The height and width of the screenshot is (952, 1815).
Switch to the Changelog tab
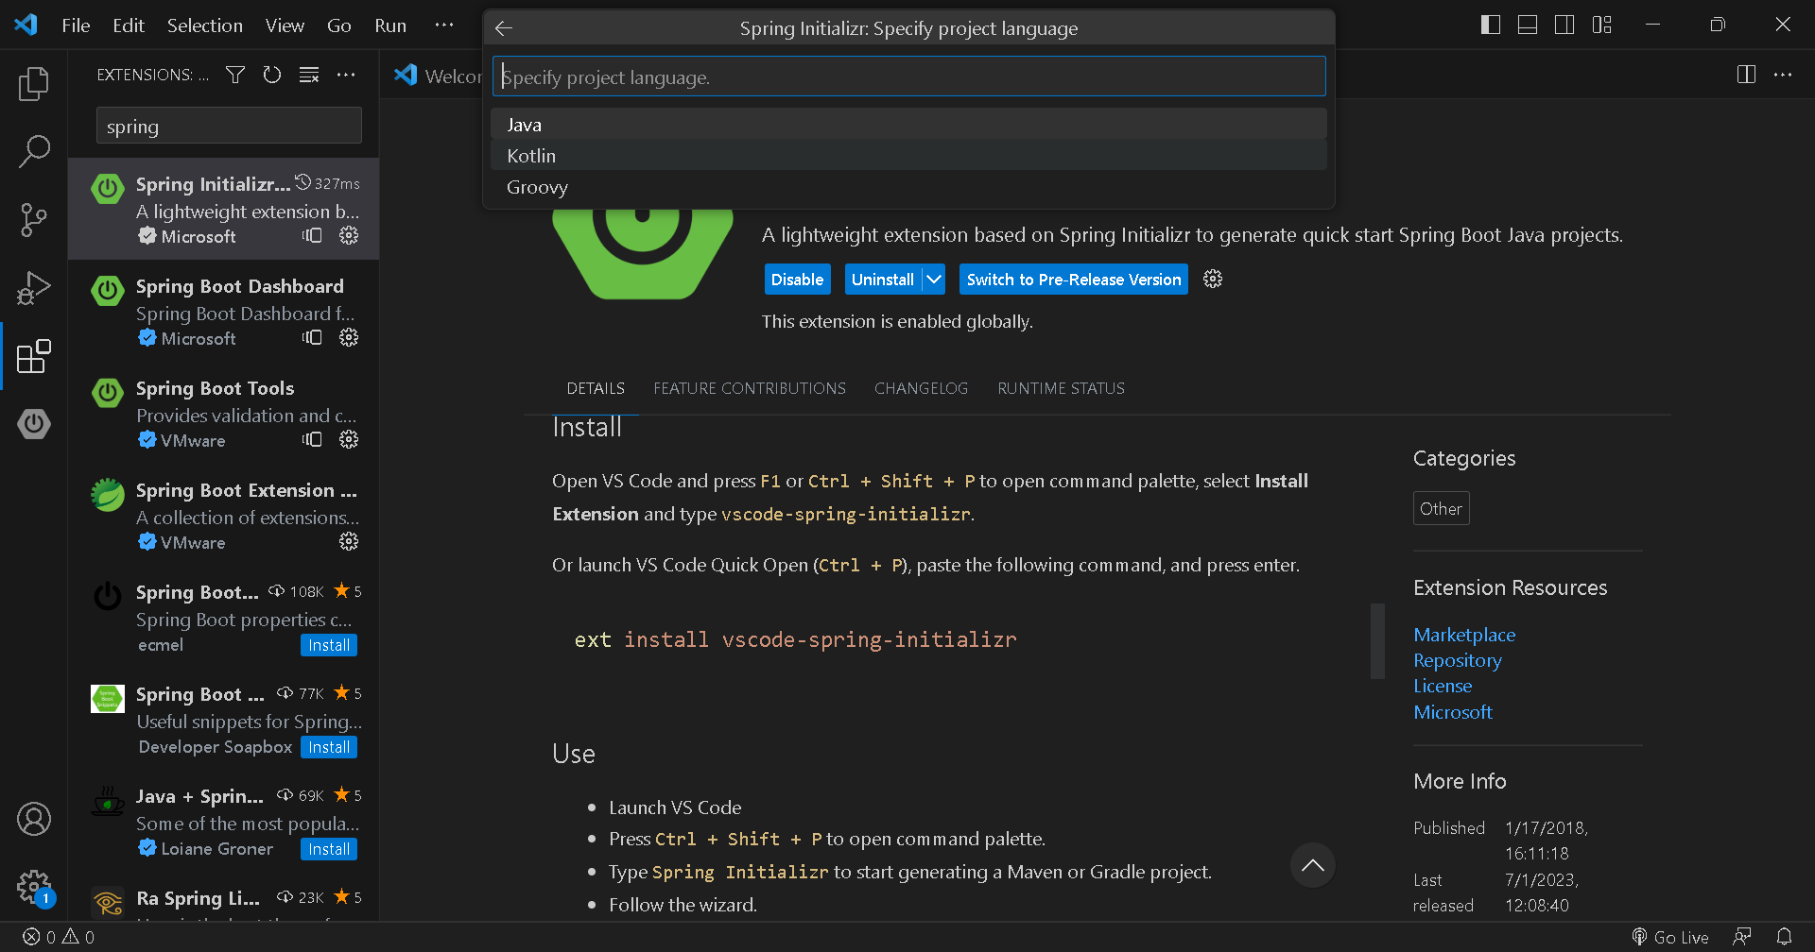[921, 388]
